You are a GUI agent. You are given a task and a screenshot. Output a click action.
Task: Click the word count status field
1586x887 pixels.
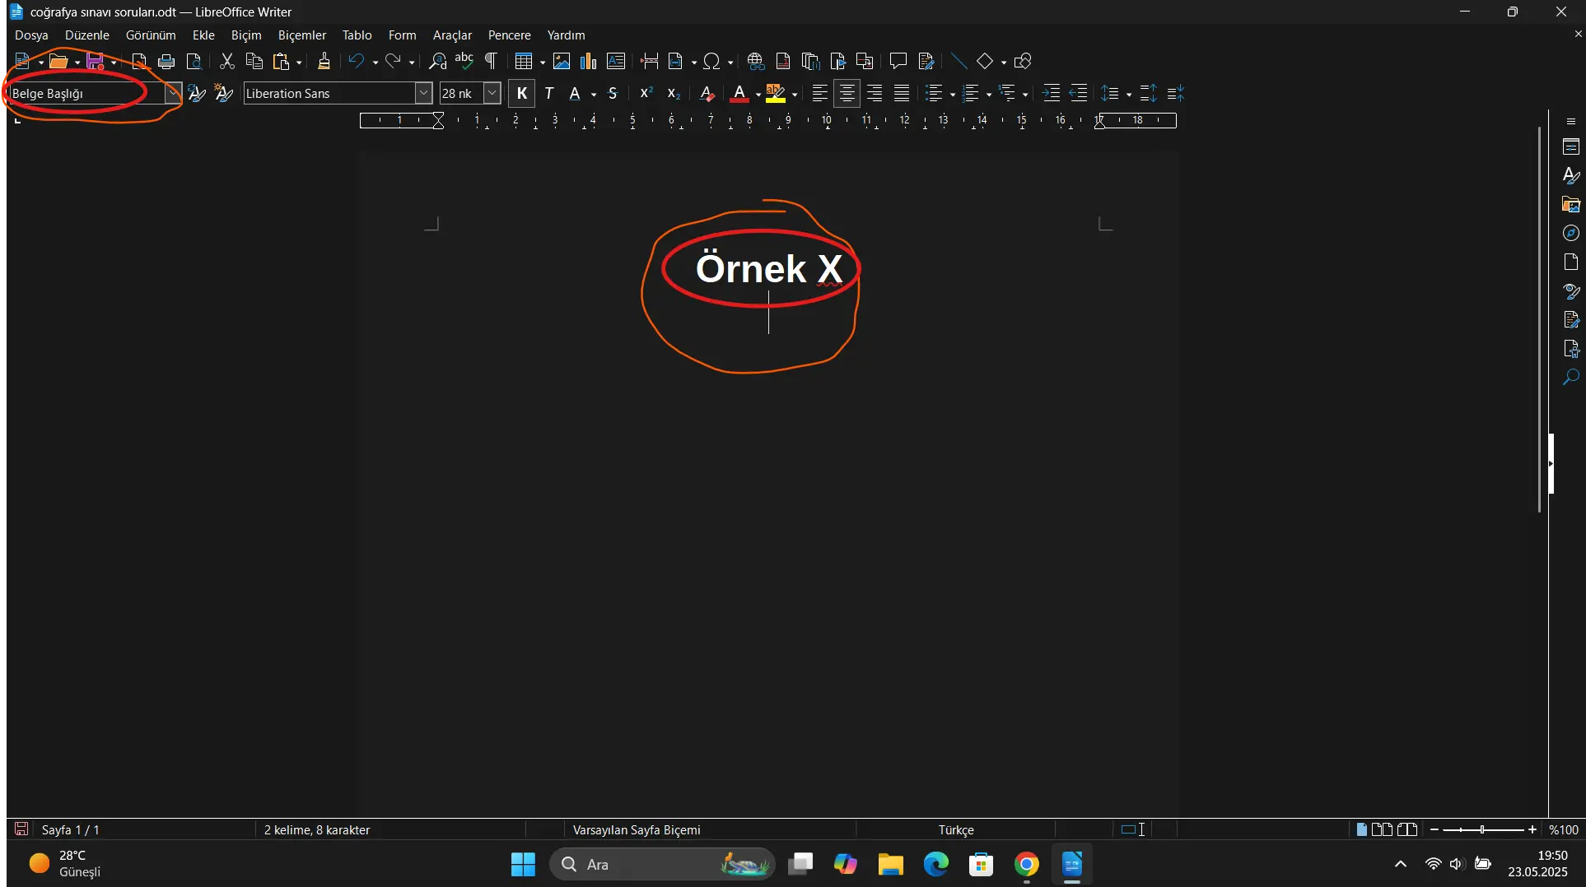(x=317, y=829)
